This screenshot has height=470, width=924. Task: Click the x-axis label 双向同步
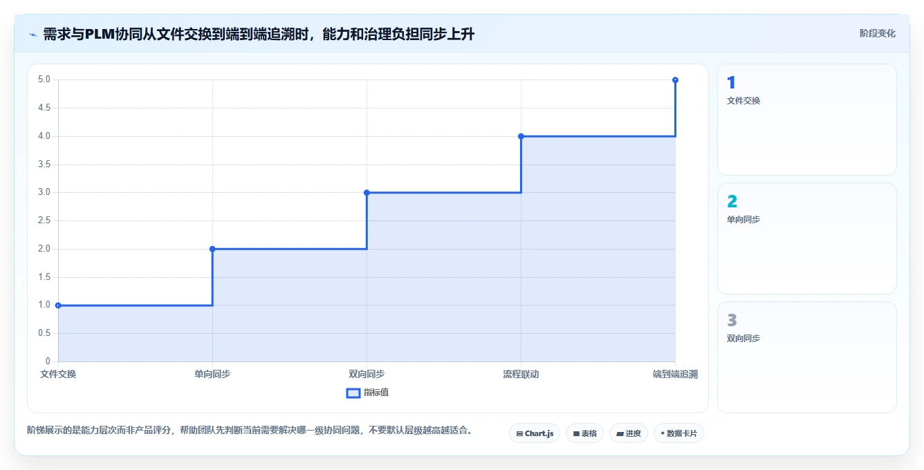[367, 374]
